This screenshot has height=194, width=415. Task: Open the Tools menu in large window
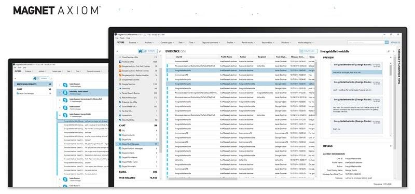pyautogui.click(x=122, y=38)
